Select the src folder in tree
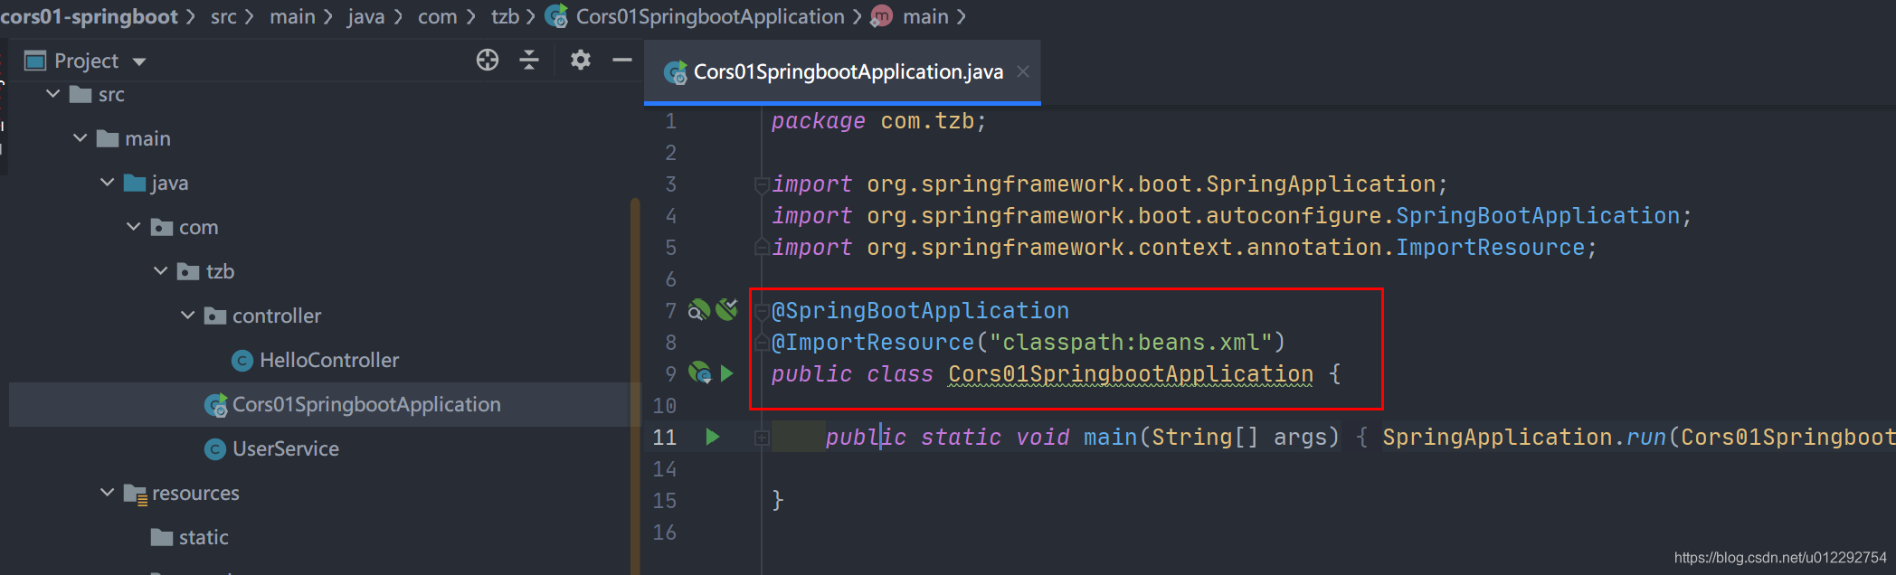Image resolution: width=1896 pixels, height=575 pixels. click(111, 94)
